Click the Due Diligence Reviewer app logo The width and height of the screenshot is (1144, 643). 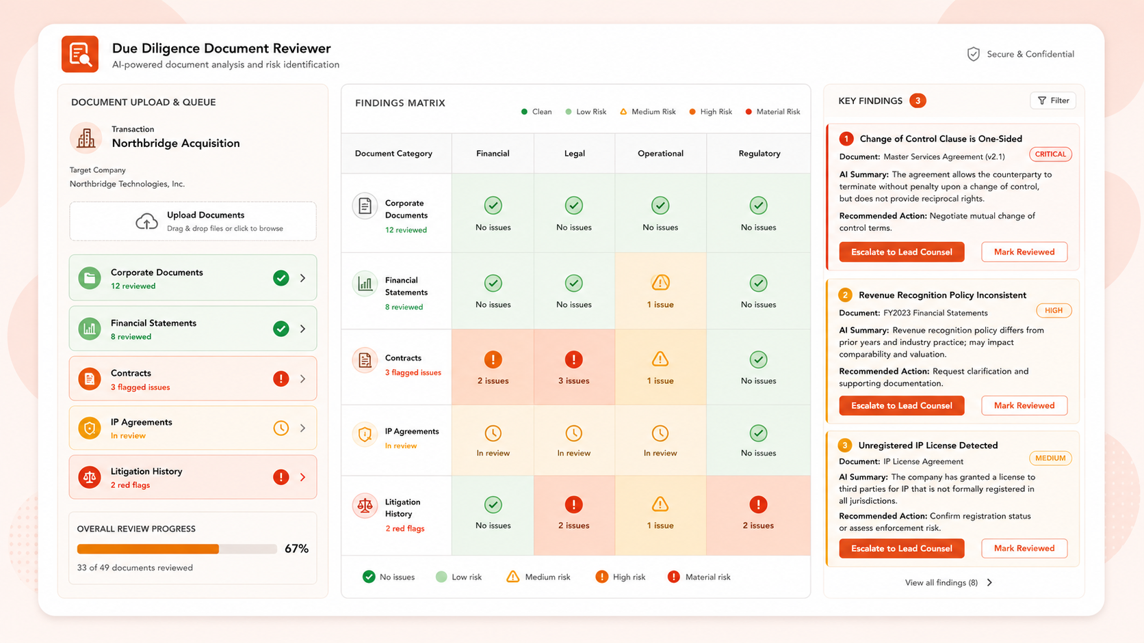point(80,54)
